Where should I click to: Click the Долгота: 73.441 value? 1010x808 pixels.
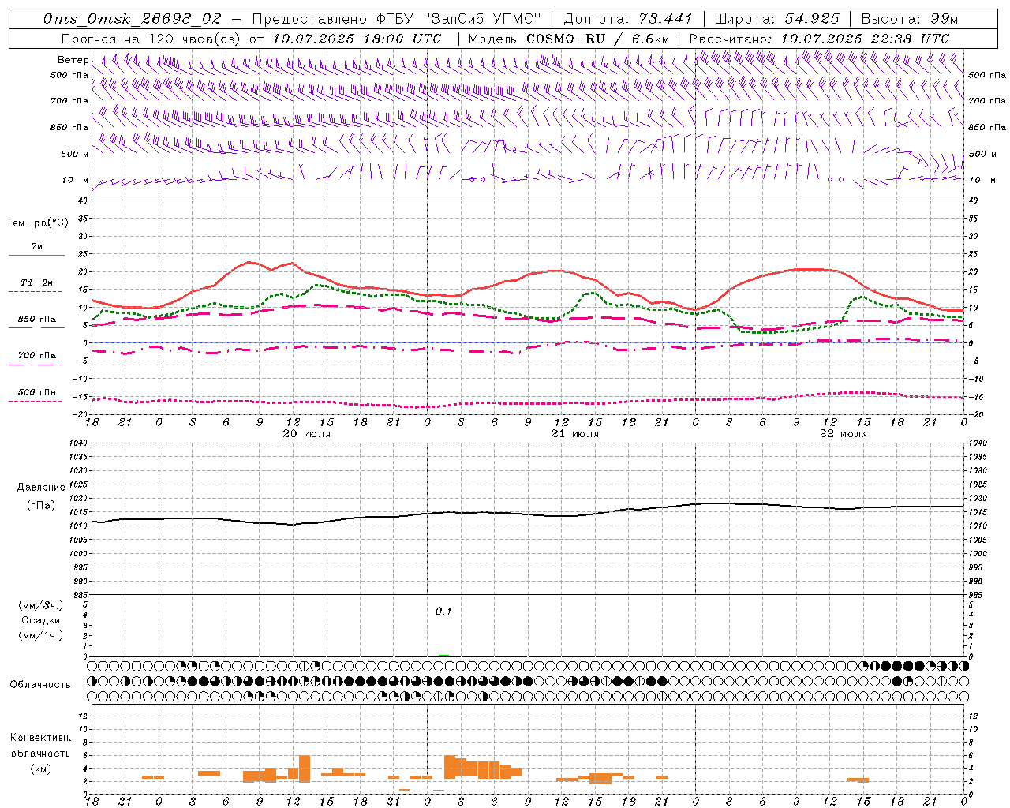[628, 19]
